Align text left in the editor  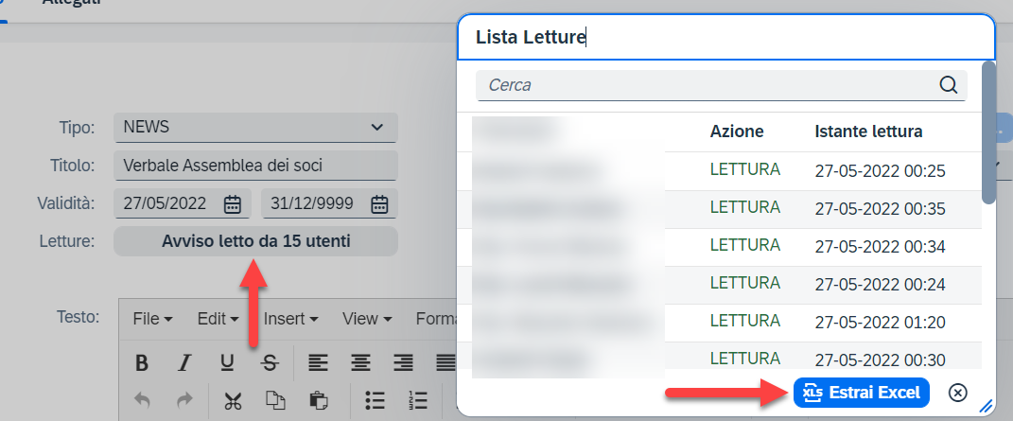318,361
